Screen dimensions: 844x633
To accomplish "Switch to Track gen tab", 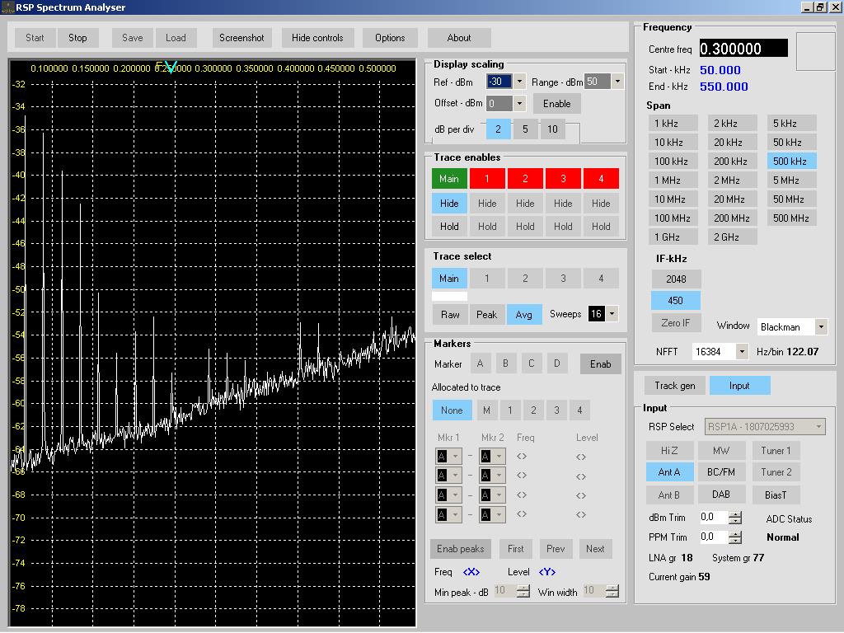I will pyautogui.click(x=675, y=386).
